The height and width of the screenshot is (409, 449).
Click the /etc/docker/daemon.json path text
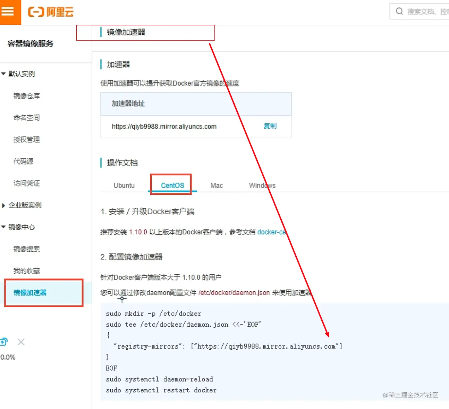tap(234, 293)
